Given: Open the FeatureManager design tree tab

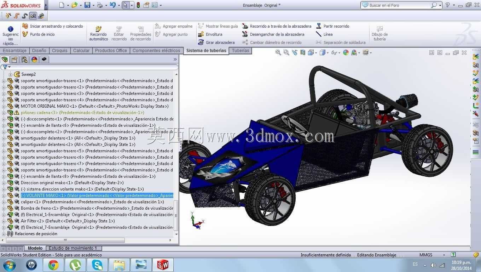Looking at the screenshot, I should click(5, 59).
